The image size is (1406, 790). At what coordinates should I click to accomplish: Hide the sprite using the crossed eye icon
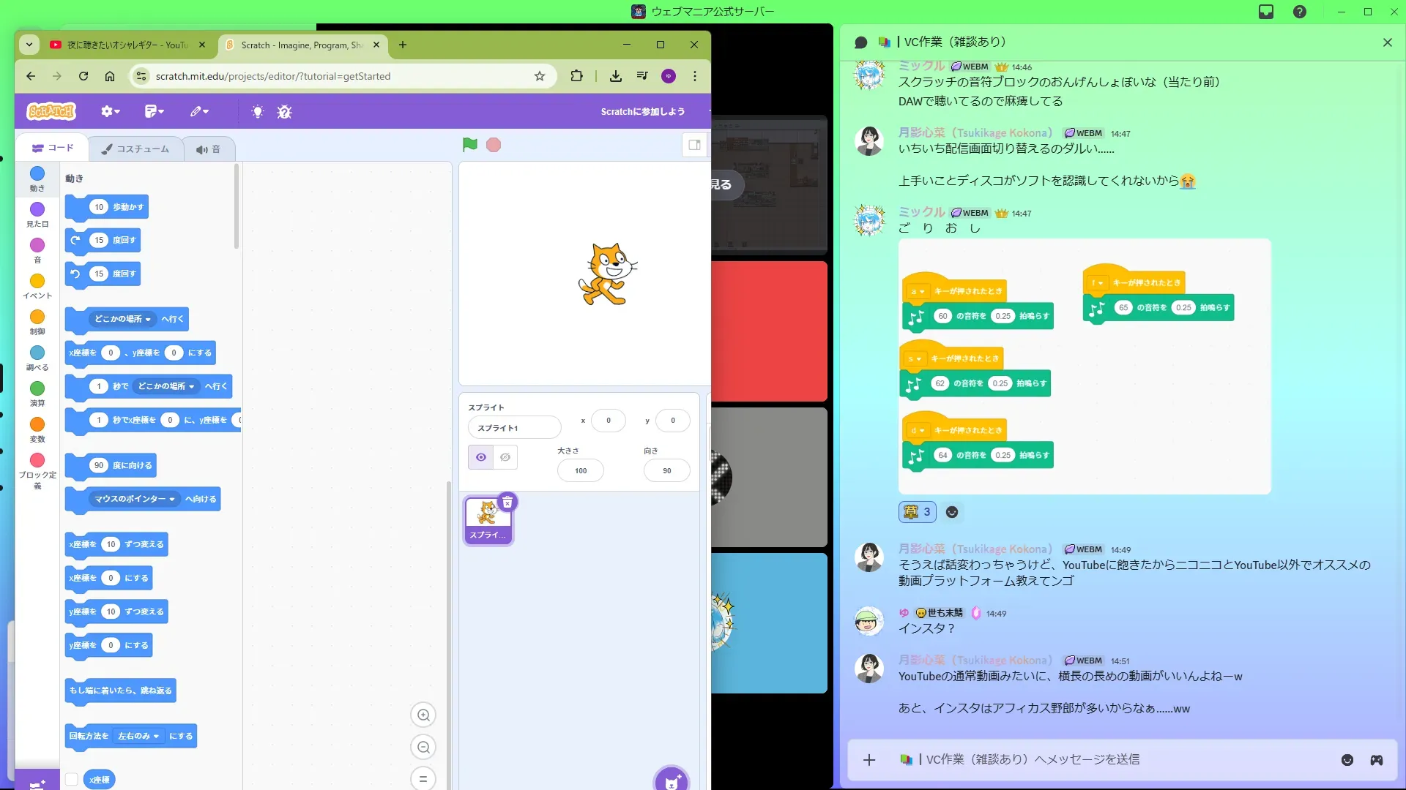505,457
